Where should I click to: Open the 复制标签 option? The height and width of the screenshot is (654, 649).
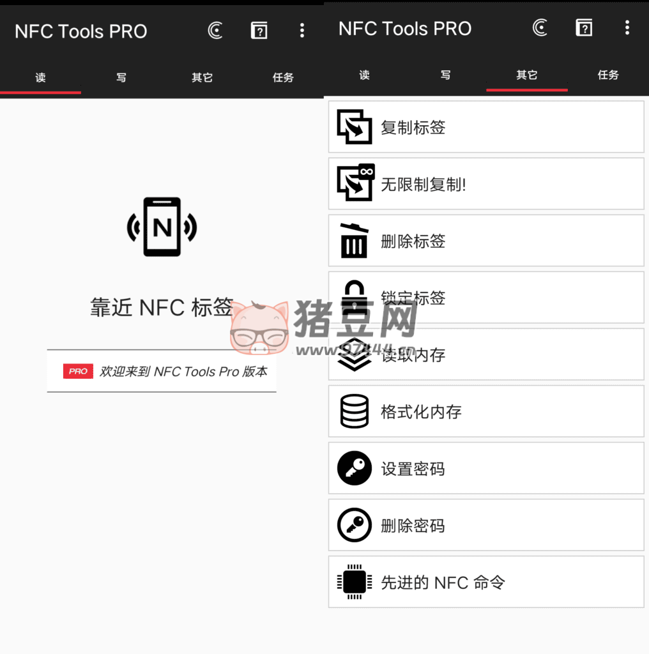(486, 127)
